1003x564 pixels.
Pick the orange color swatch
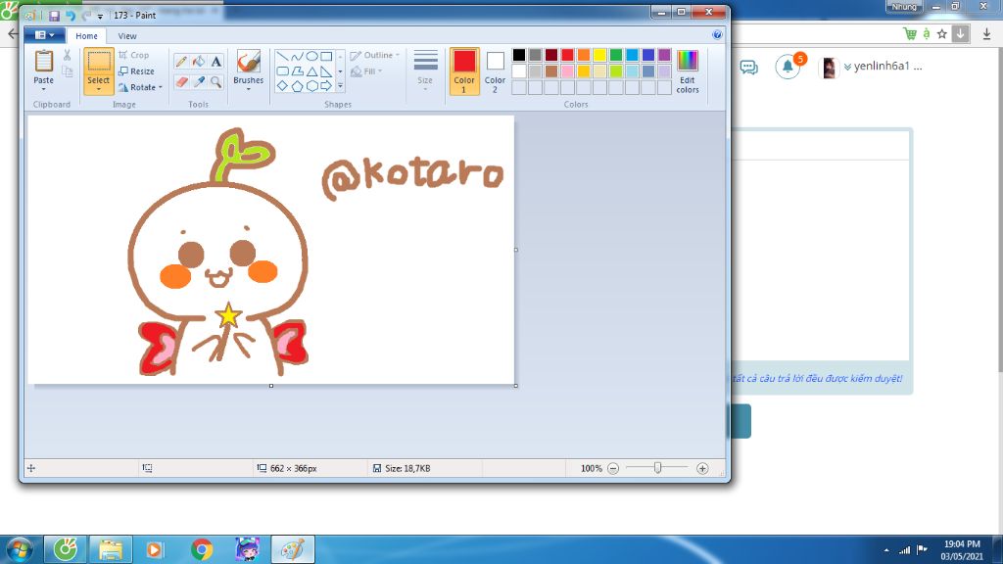584,55
